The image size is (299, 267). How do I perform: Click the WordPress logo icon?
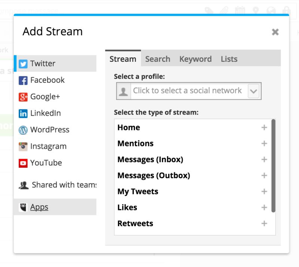23,130
